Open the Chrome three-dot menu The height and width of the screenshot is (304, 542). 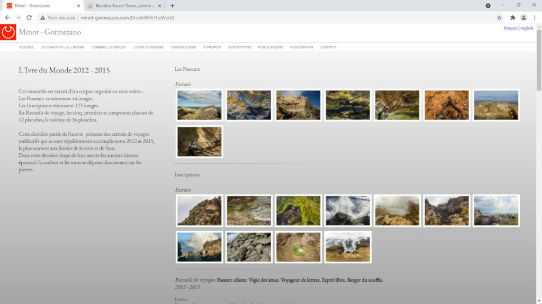pyautogui.click(x=535, y=17)
